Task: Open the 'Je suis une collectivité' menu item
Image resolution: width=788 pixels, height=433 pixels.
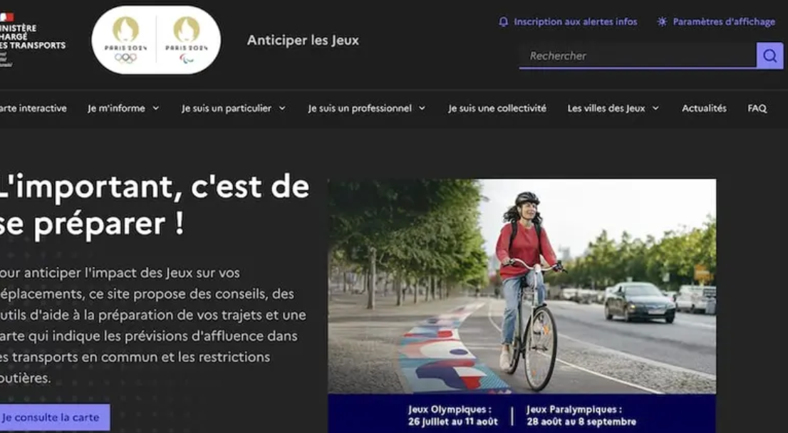Action: coord(497,108)
